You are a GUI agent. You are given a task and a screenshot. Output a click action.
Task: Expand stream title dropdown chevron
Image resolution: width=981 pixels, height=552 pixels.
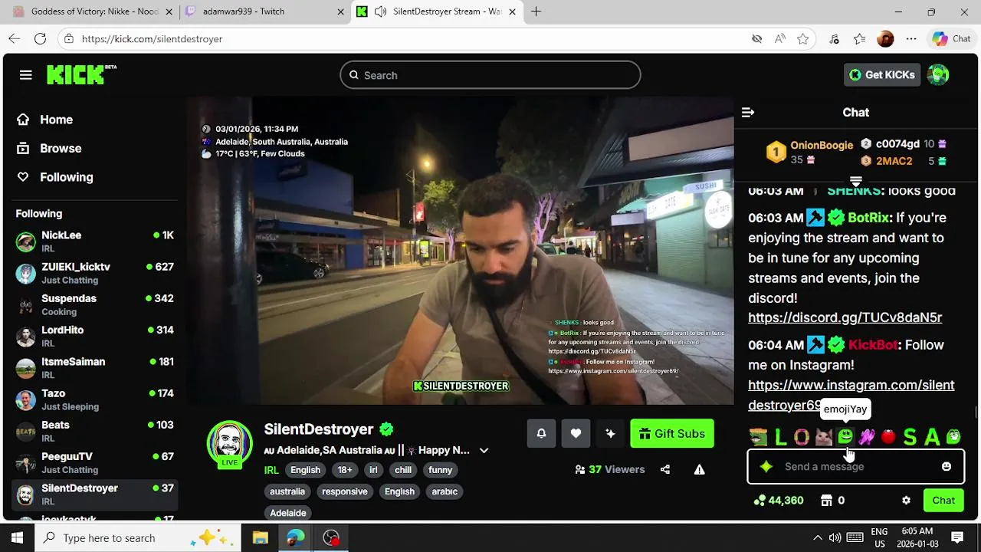point(484,451)
